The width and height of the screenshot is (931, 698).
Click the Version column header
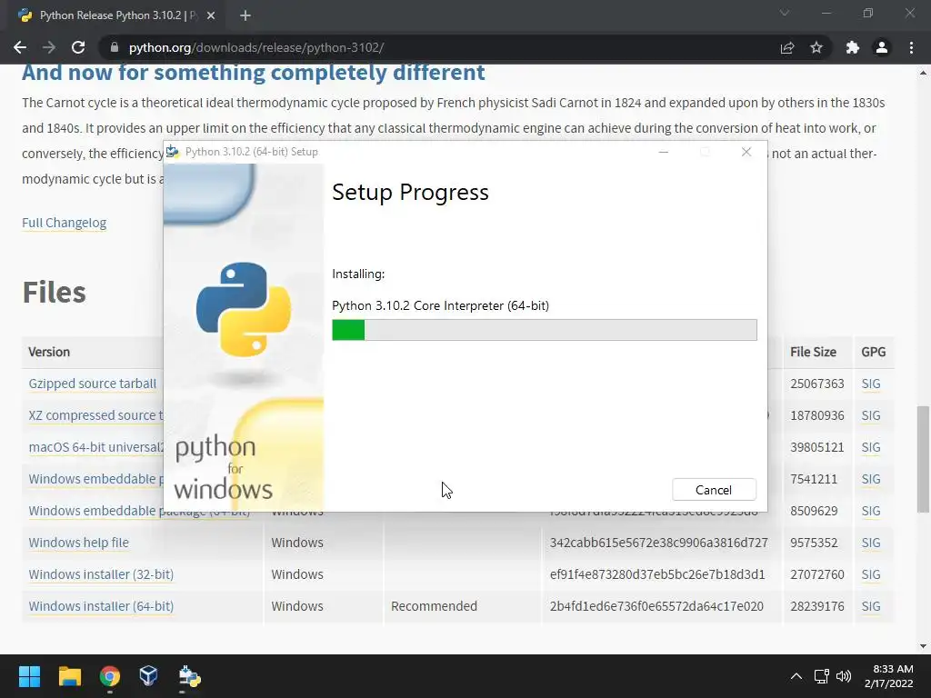point(49,352)
